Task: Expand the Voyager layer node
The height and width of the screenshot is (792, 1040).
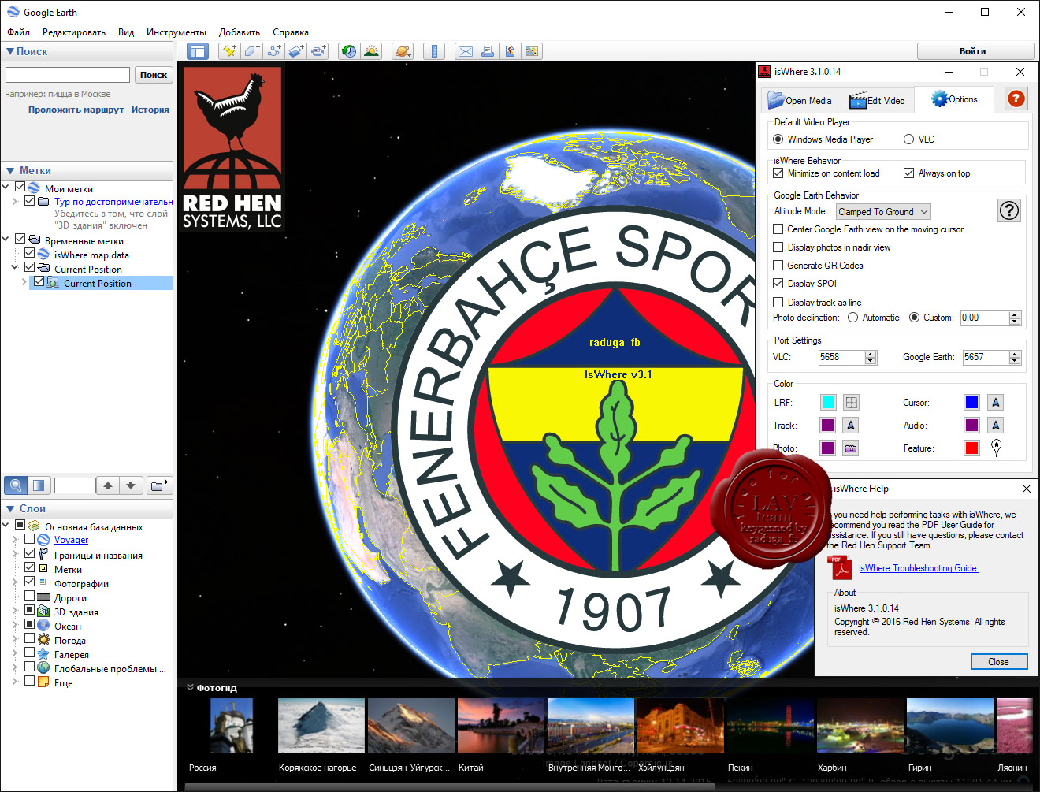Action: pyautogui.click(x=15, y=540)
